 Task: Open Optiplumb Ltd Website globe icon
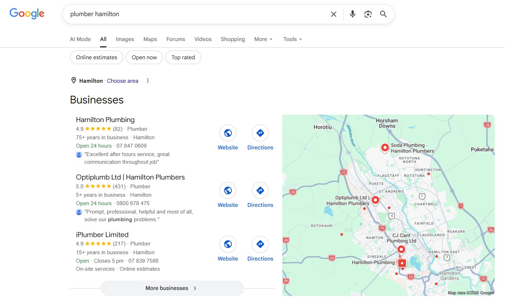228,190
